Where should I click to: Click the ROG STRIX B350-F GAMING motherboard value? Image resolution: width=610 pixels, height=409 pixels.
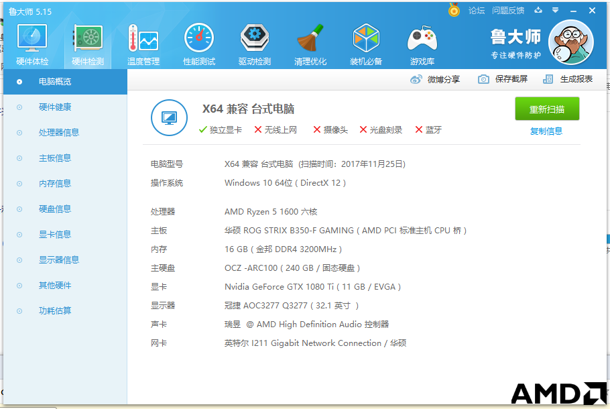coord(345,231)
